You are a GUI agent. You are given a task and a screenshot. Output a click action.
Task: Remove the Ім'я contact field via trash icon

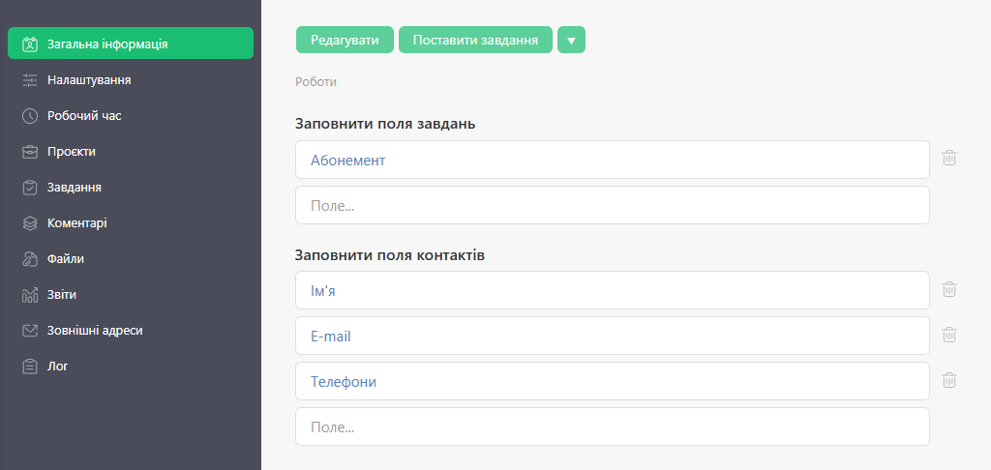(x=949, y=289)
